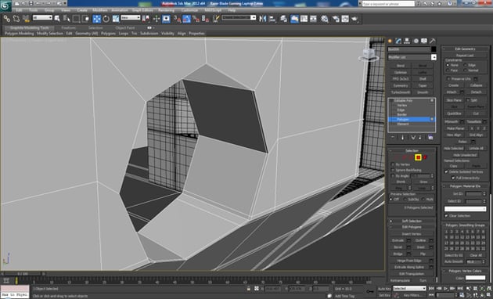Select Element sub-object level icon
Screen dimensions: 493x299
[x=426, y=157]
